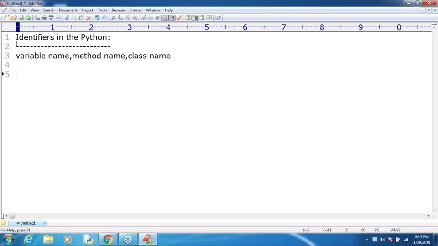
Task: Select the Untitled1 document tab
Action: click(28, 223)
